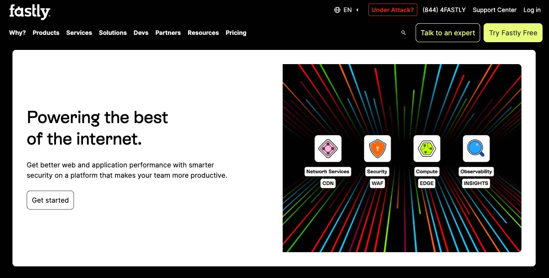This screenshot has width=549, height=278.
Task: Open the Support Center link
Action: coord(494,10)
